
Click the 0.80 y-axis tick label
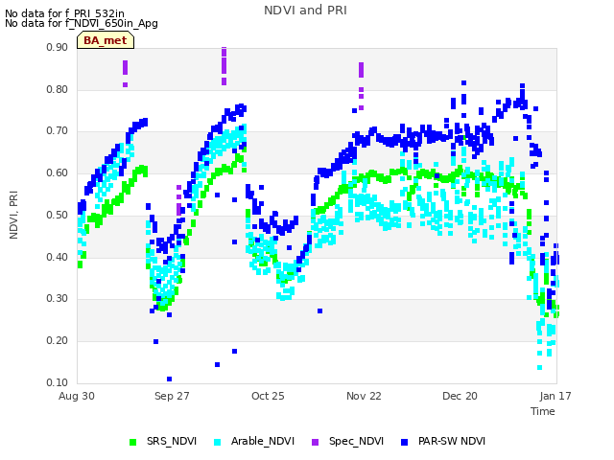click(58, 89)
